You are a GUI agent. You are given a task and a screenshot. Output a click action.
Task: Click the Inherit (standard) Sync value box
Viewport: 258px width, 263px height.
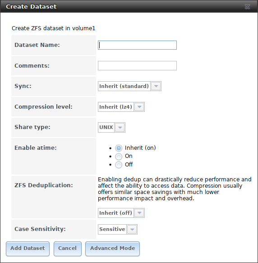124,86
